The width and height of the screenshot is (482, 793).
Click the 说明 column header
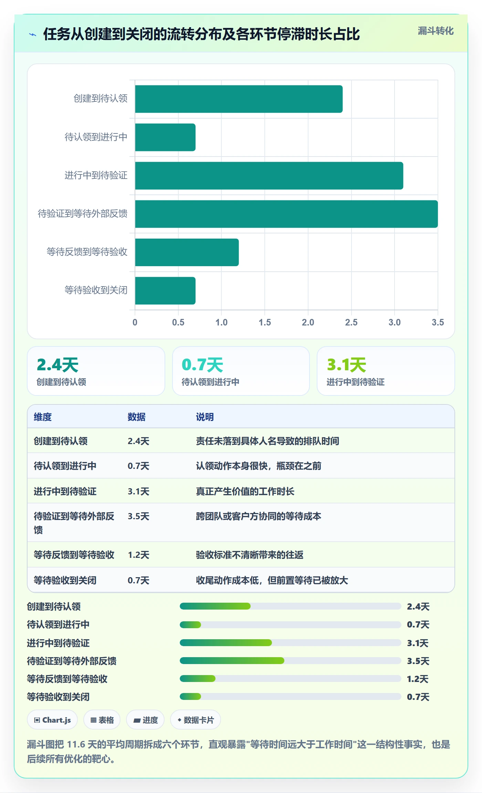tap(205, 417)
